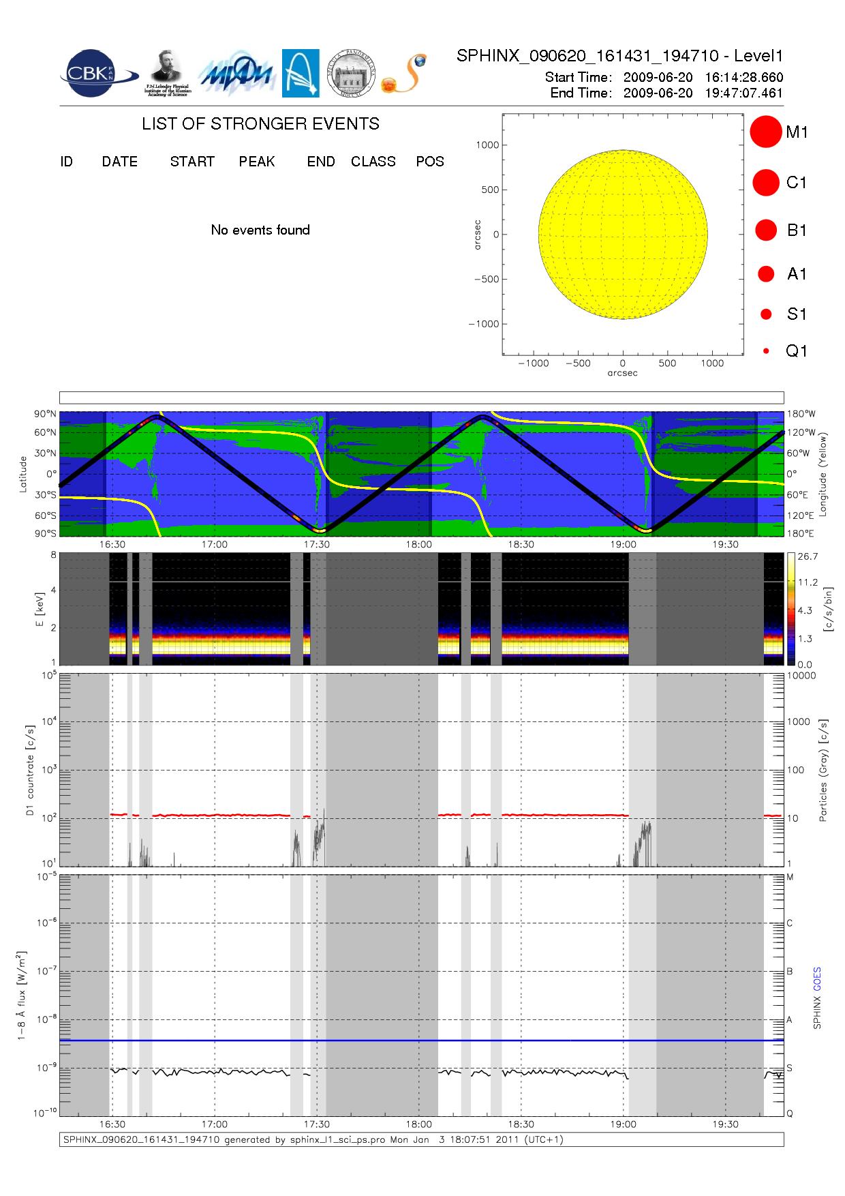Image resolution: width=845 pixels, height=1196 pixels.
Task: Click the round observatory building seal
Action: (351, 73)
